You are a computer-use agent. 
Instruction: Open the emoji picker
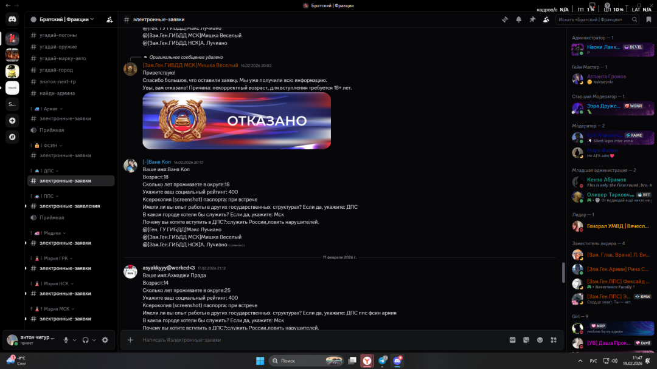(x=540, y=340)
